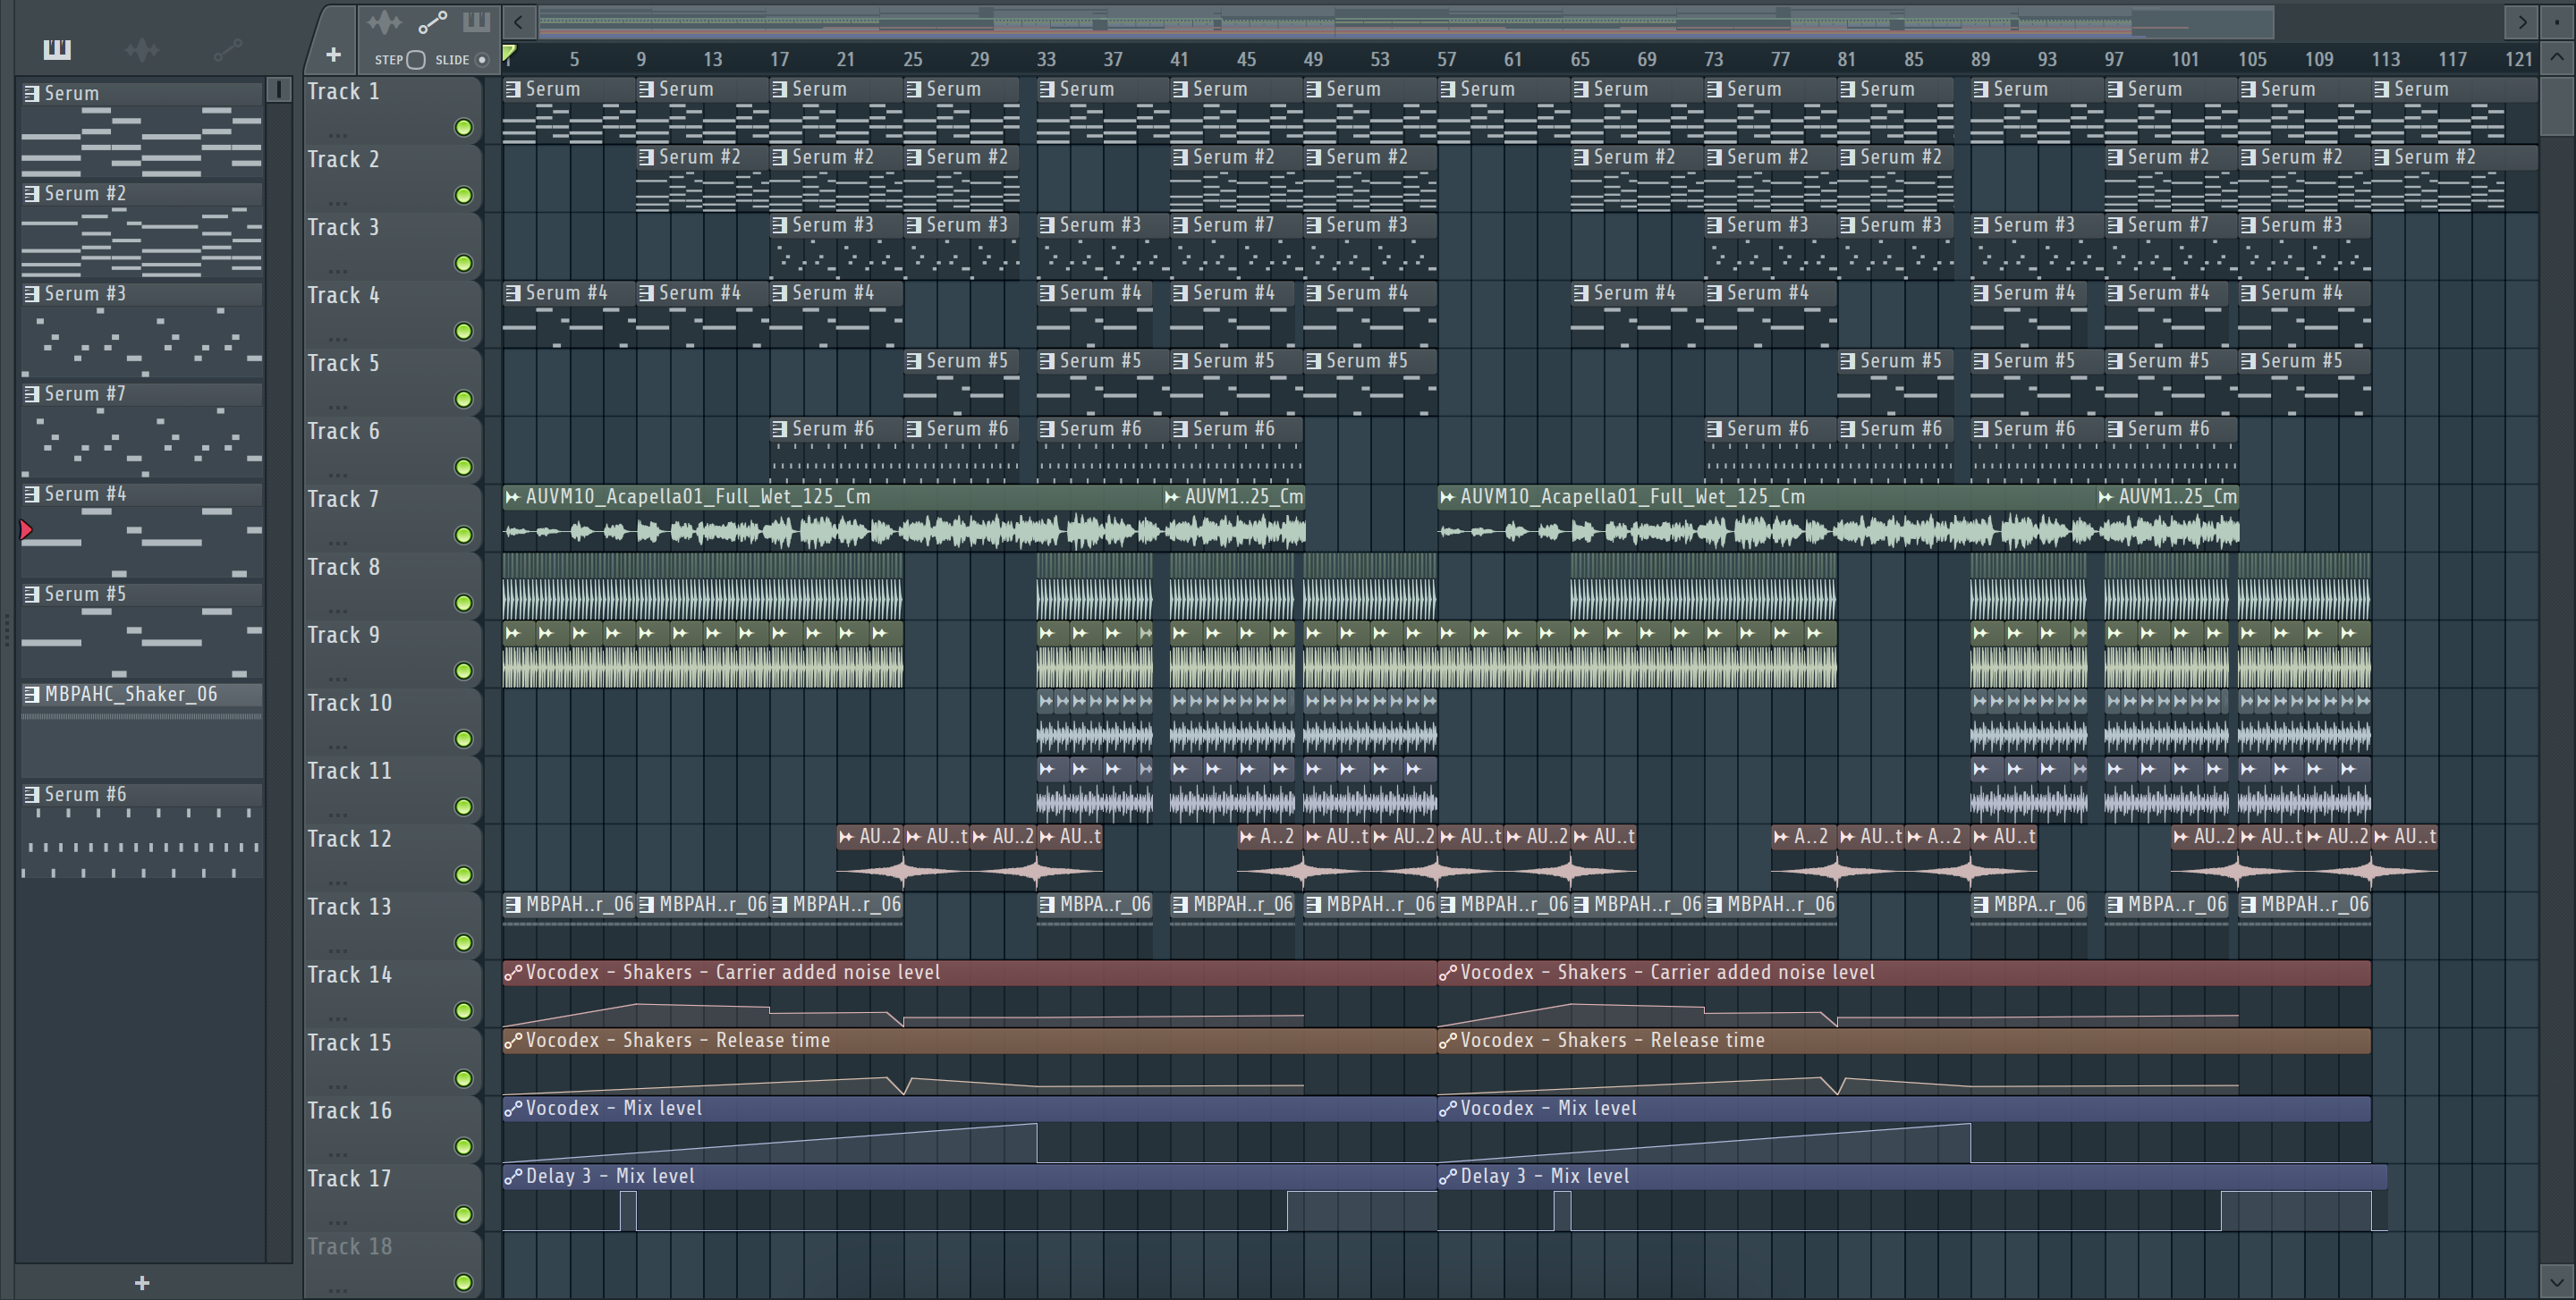Click the red pattern selector arrow beside Serum #4

tap(26, 530)
